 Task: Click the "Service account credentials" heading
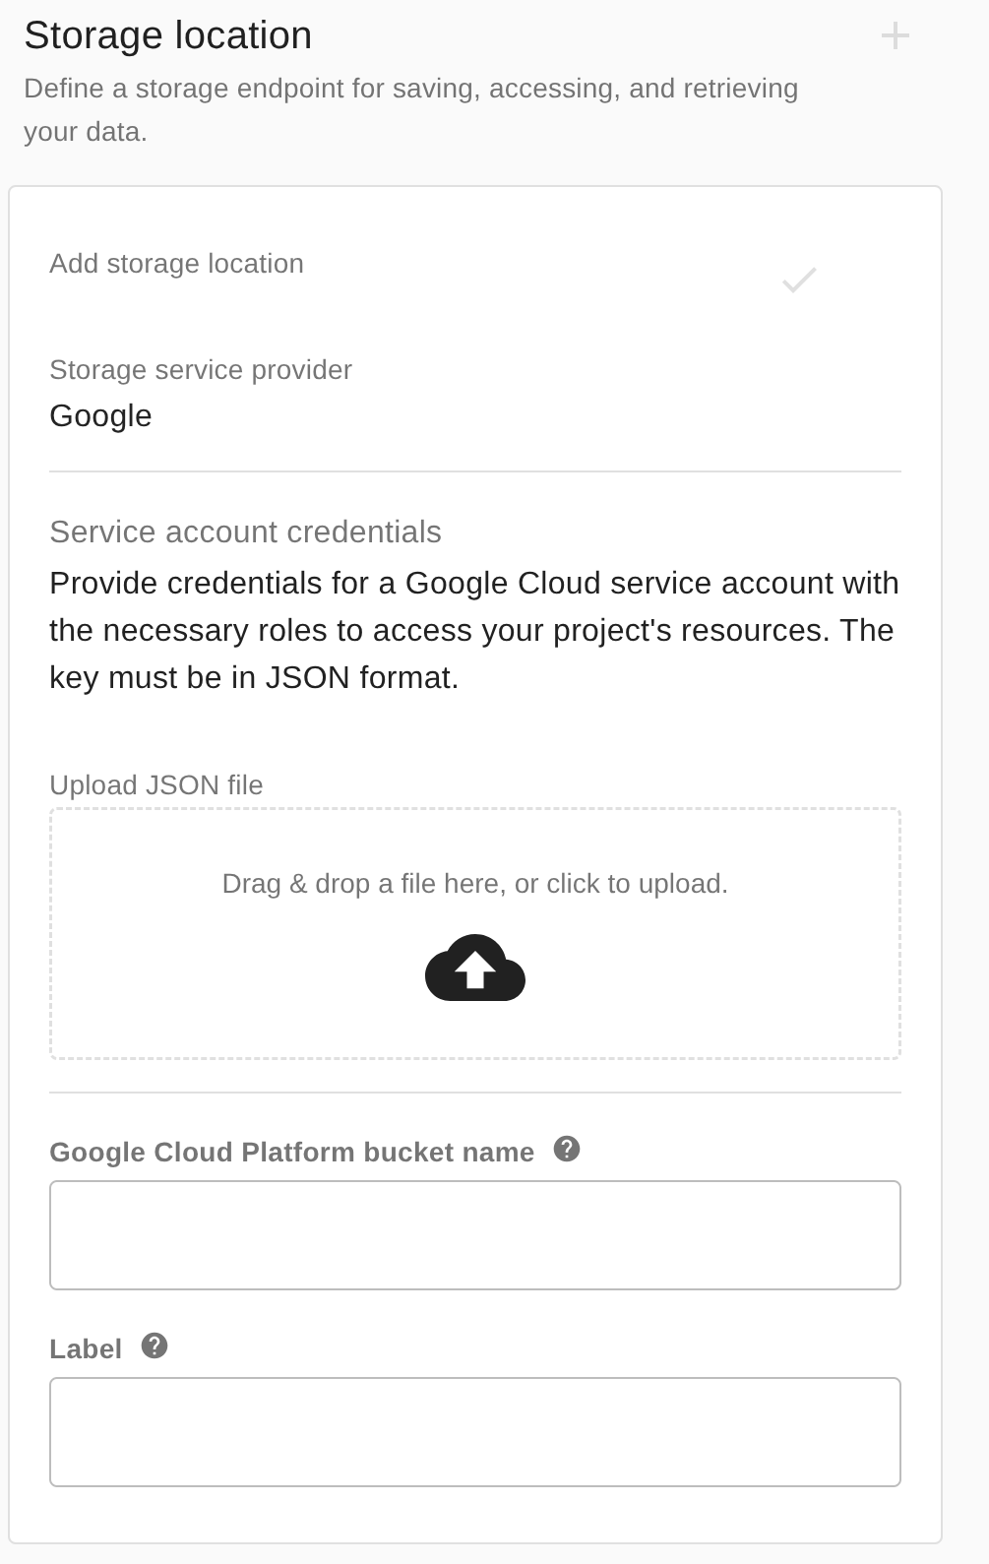[245, 532]
